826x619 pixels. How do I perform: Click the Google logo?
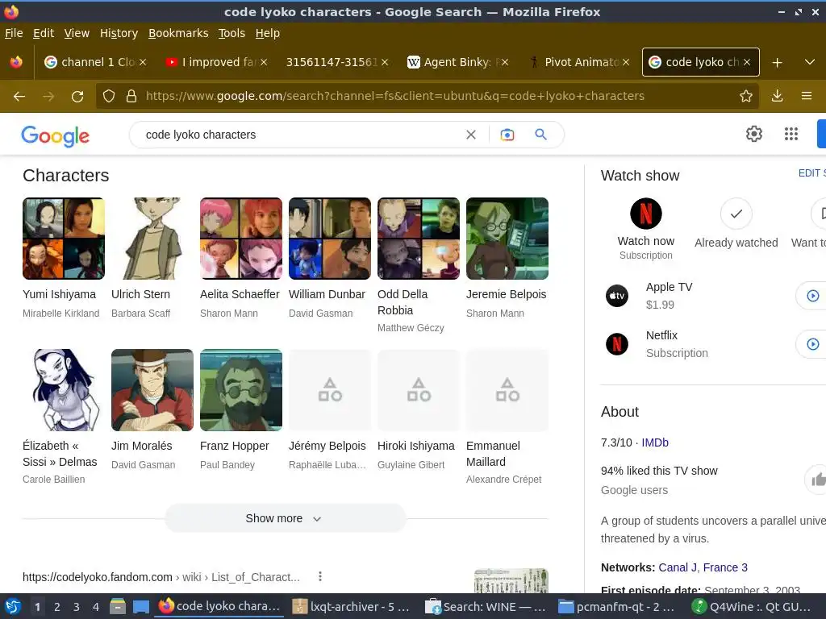(x=56, y=135)
